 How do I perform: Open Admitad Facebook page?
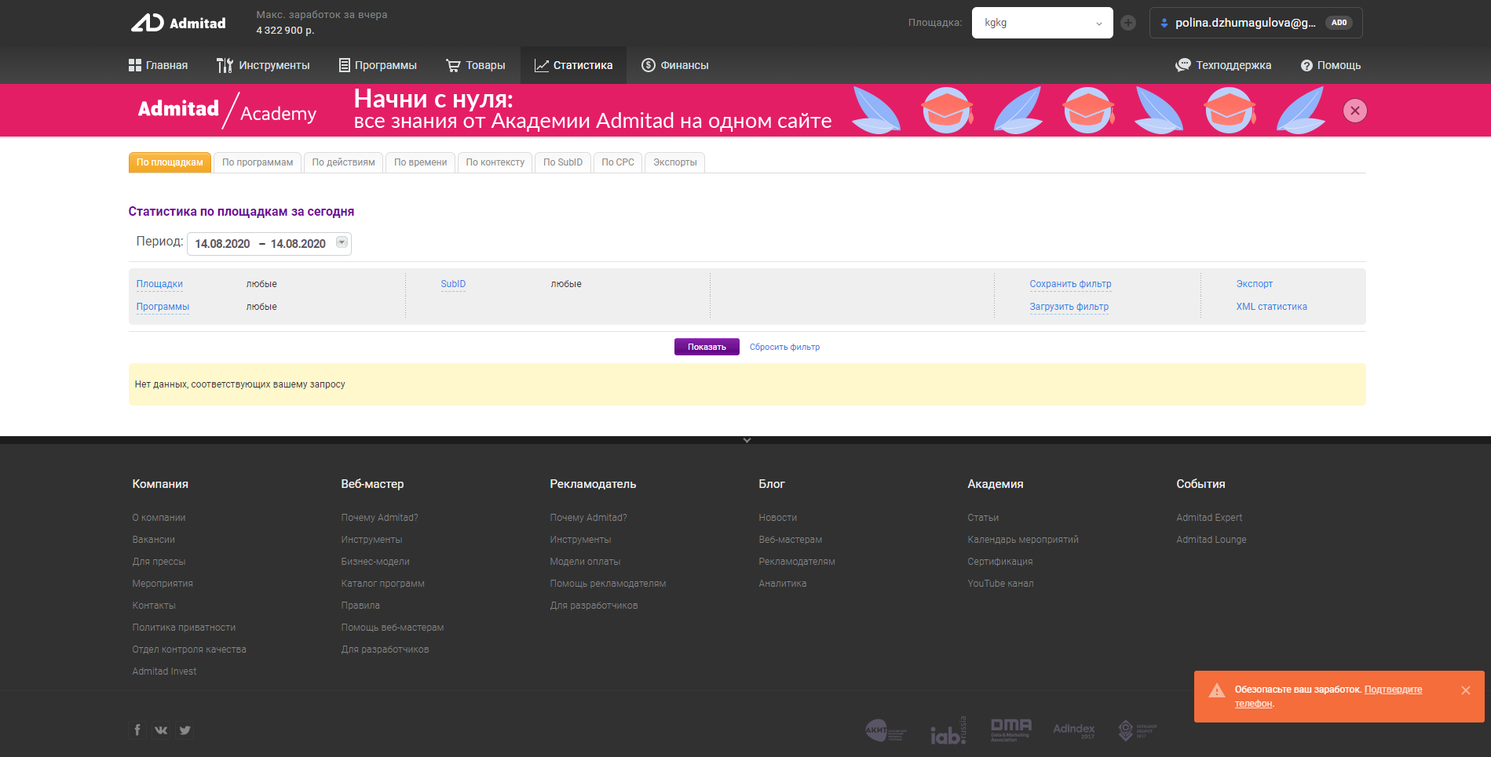click(137, 730)
